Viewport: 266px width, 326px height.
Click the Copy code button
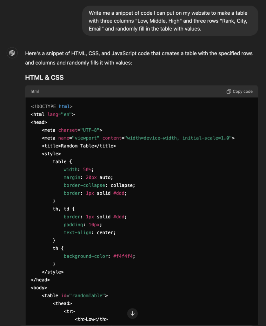(240, 91)
